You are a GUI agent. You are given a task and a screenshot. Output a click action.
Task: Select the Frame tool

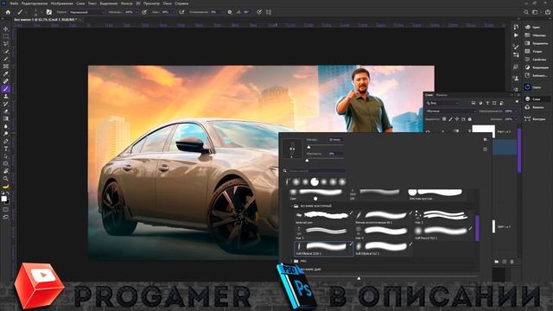click(x=6, y=67)
